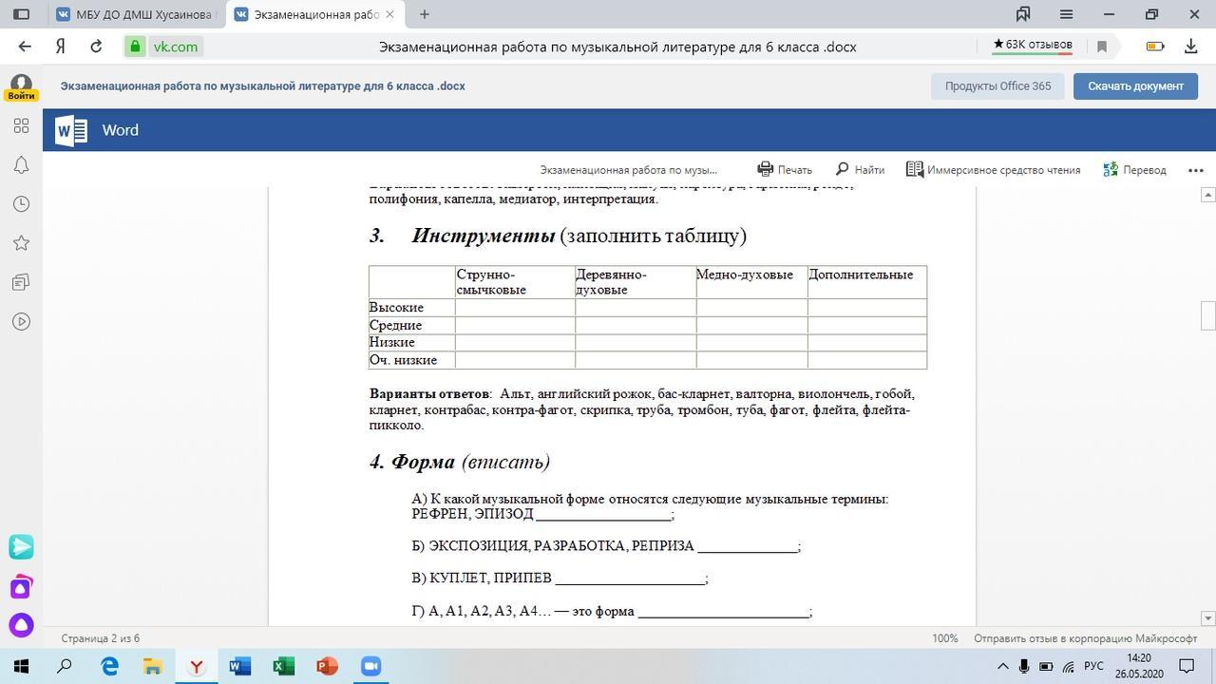
Task: Click the microphone icon in system tray
Action: tap(1024, 666)
